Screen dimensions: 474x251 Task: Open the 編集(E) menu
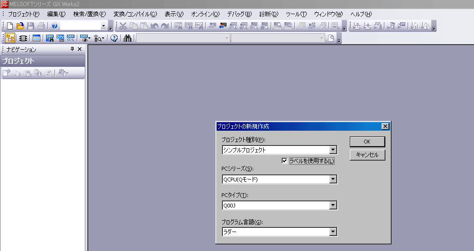56,14
